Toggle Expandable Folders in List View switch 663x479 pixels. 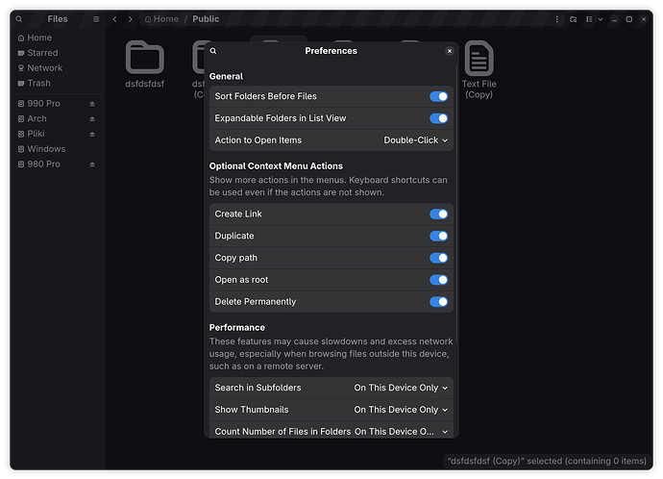[x=438, y=118]
